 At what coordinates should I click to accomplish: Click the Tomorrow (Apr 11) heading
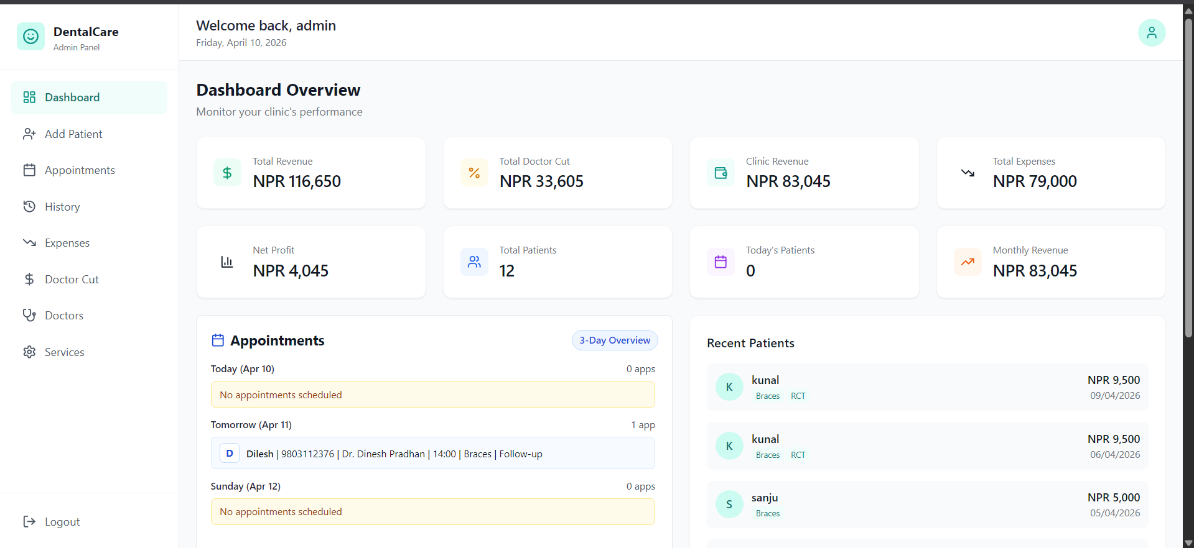(251, 425)
